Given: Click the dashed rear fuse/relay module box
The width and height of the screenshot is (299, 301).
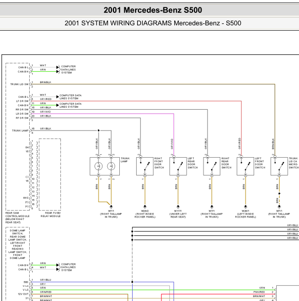Looking at the screenshot, I should click(50, 174).
